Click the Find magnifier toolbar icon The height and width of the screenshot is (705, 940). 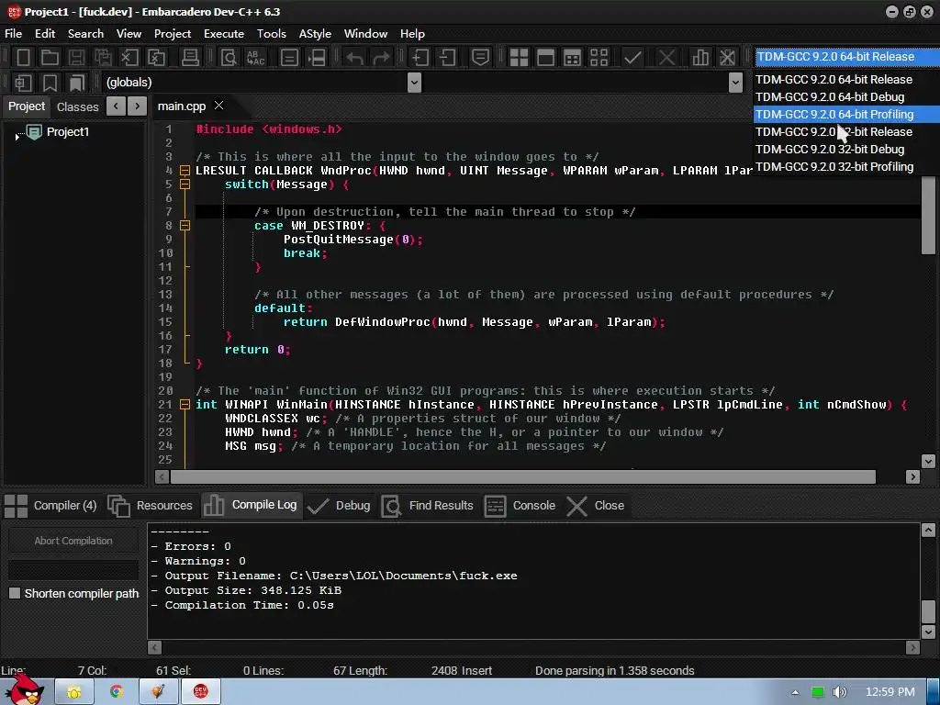(x=229, y=58)
